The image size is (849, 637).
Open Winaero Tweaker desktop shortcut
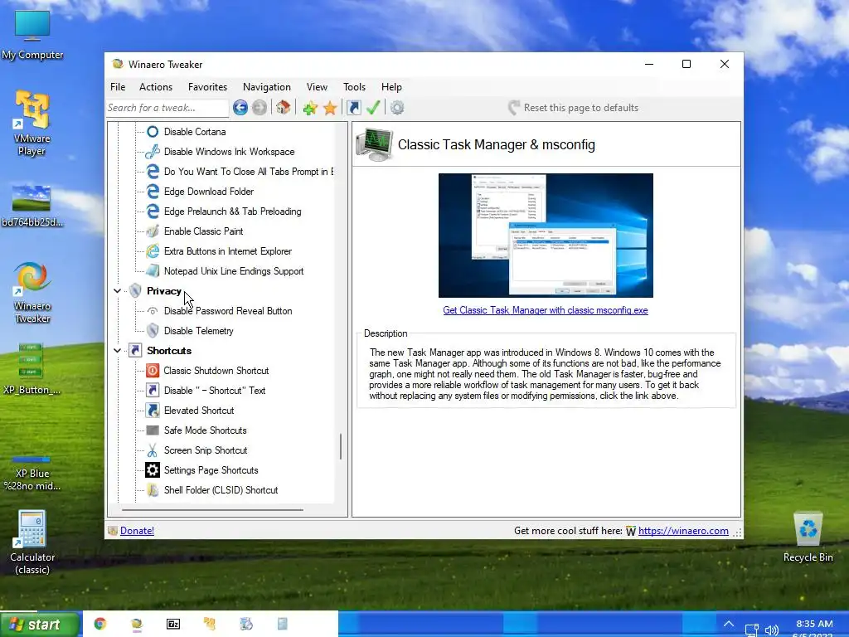click(32, 293)
